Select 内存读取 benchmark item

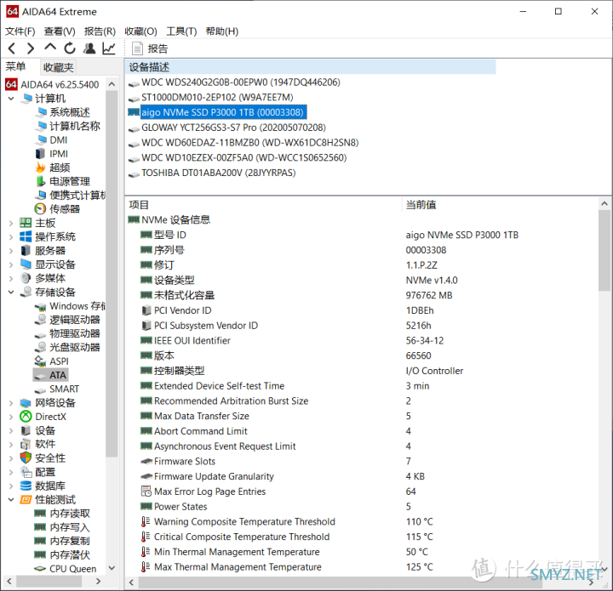coord(70,514)
